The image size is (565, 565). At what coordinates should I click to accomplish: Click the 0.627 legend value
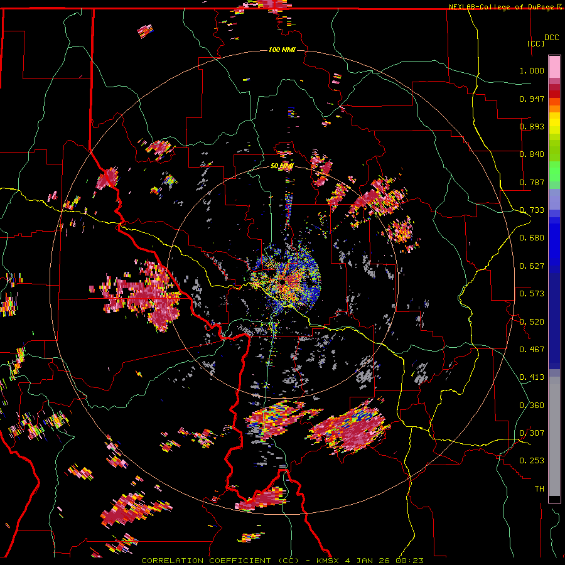click(x=532, y=266)
